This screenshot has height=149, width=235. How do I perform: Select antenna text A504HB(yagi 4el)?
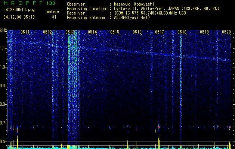[132, 18]
